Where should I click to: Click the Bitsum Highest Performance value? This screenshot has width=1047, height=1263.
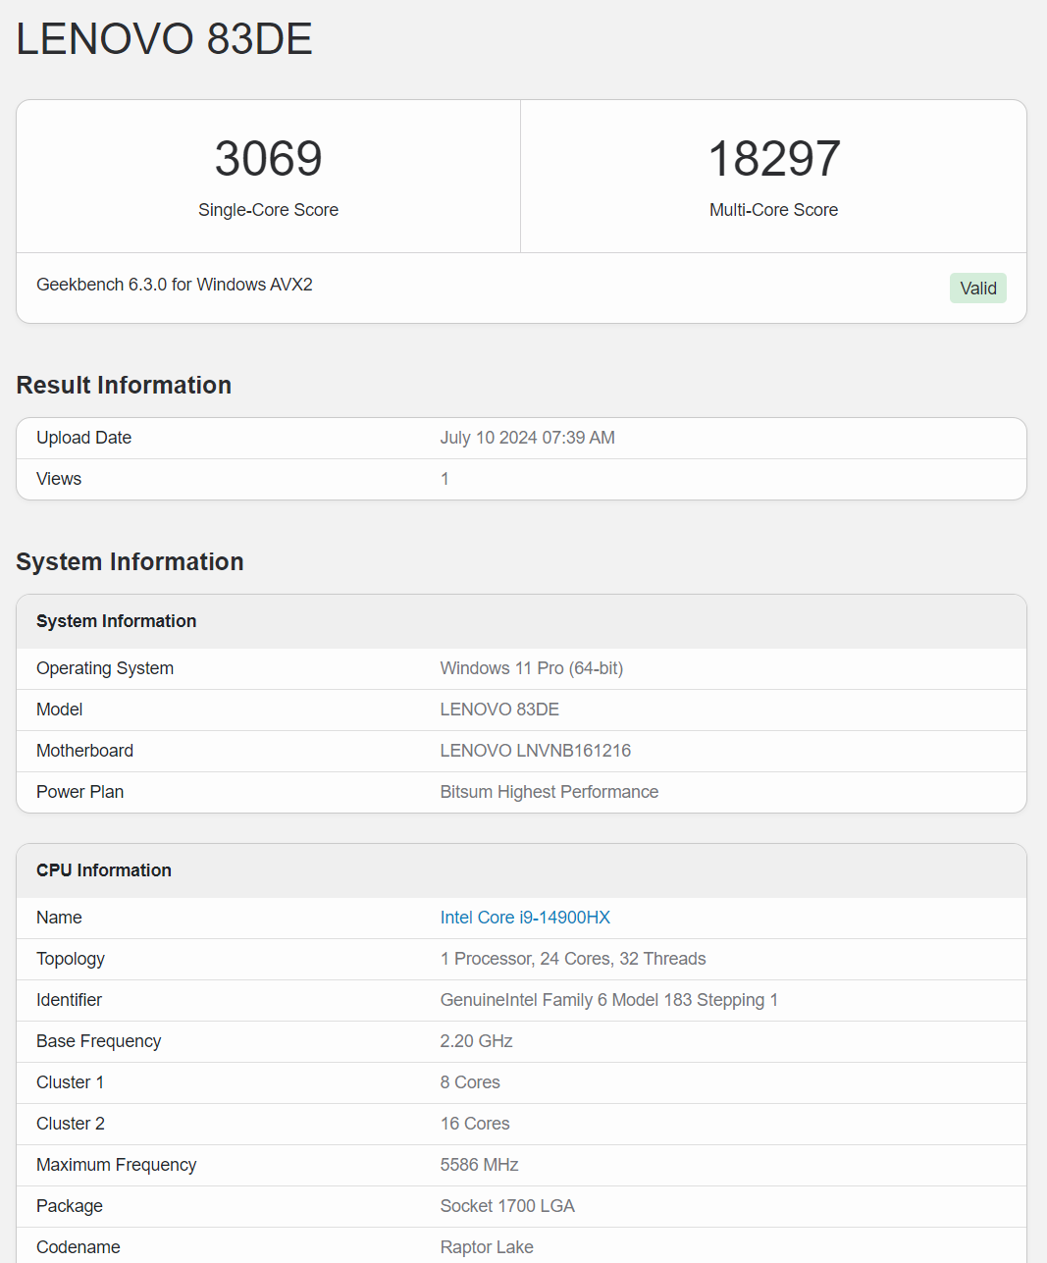[550, 792]
